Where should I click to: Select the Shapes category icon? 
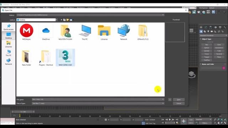pyautogui.click(x=205, y=31)
